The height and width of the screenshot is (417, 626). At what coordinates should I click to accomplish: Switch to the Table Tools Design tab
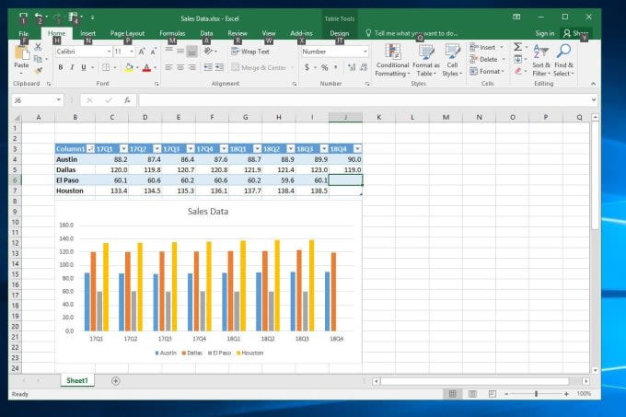click(340, 33)
